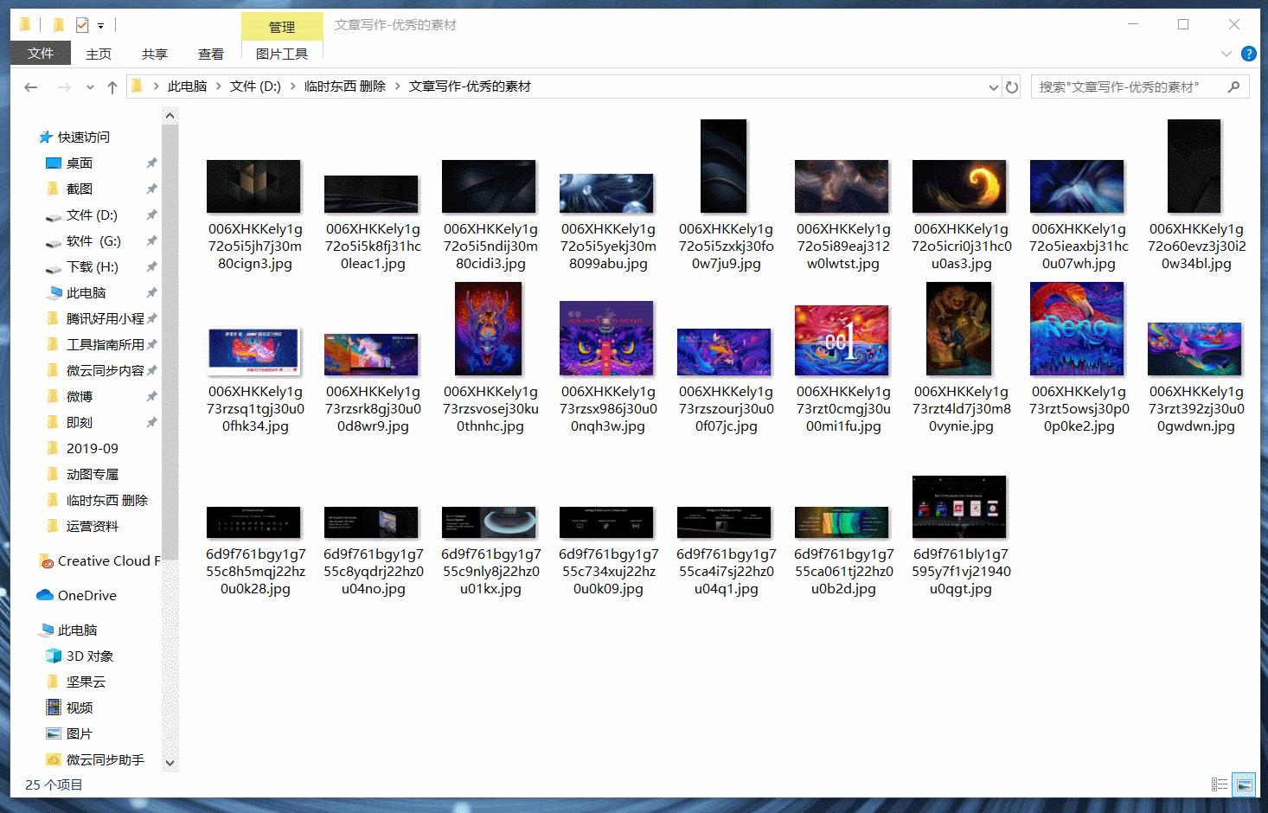Open the recent locations dropdown arrow

click(x=90, y=87)
